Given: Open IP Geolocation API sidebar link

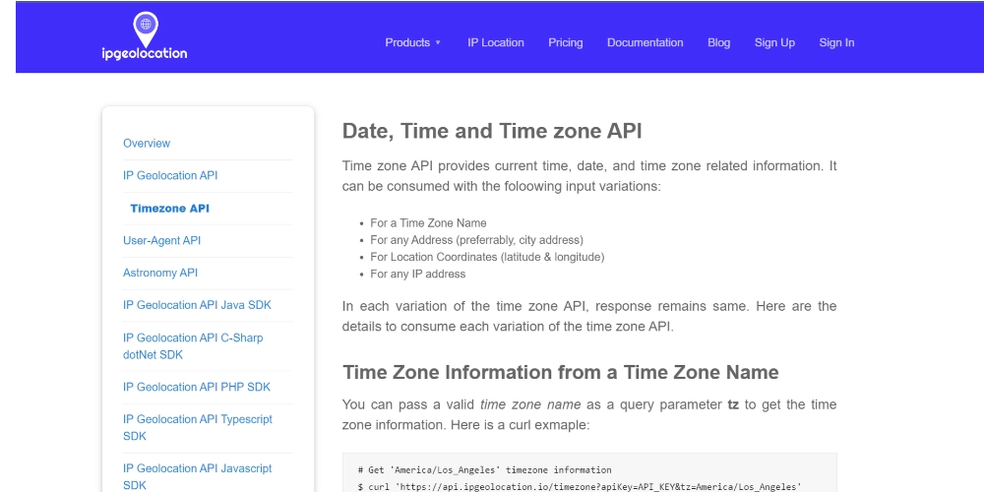Looking at the screenshot, I should tap(170, 176).
